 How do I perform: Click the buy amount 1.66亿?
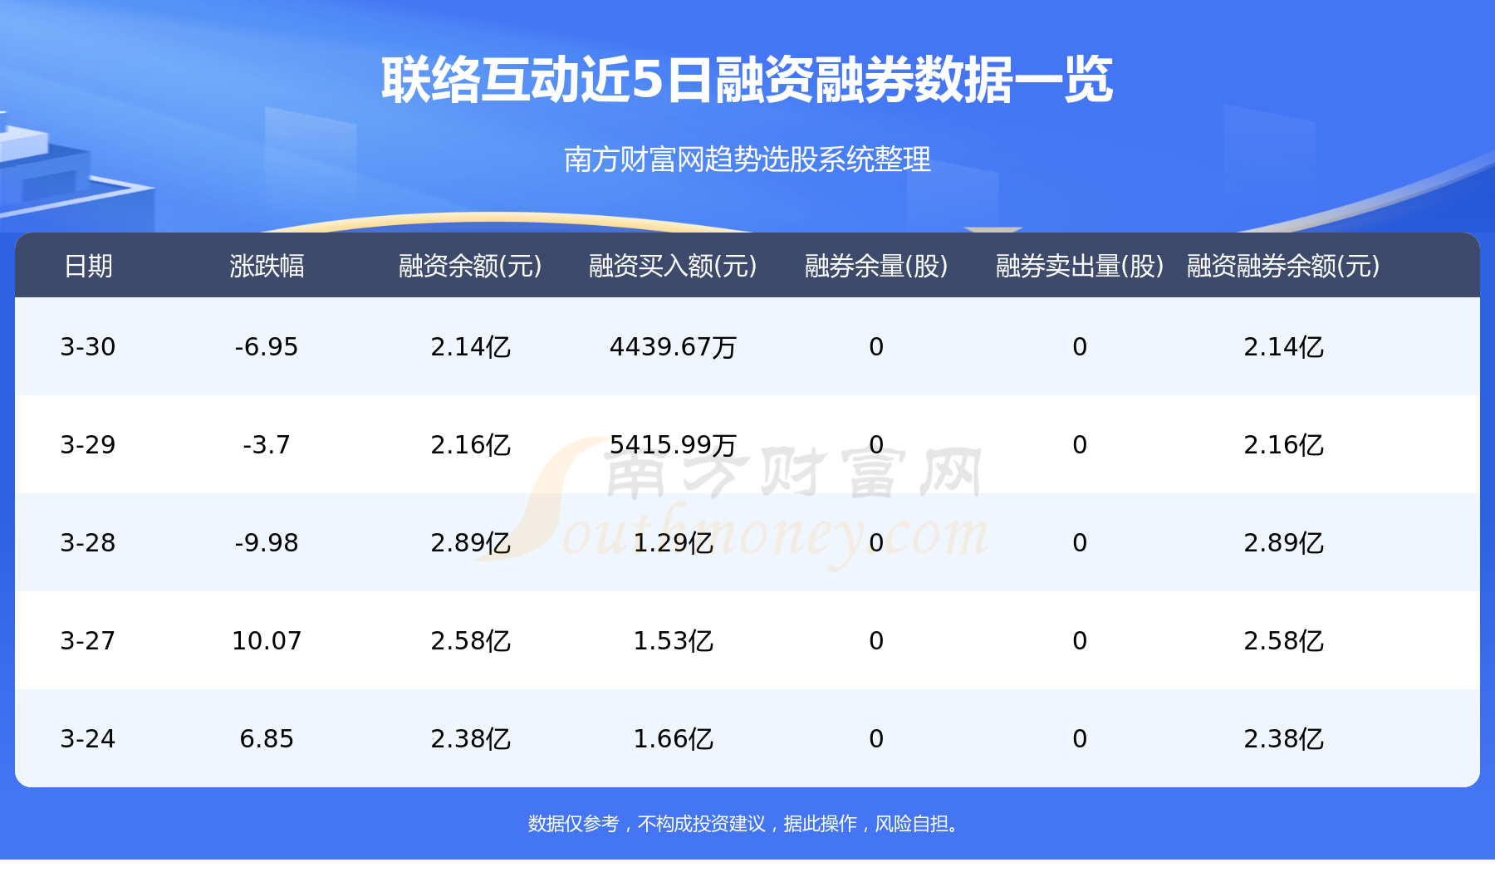[673, 738]
